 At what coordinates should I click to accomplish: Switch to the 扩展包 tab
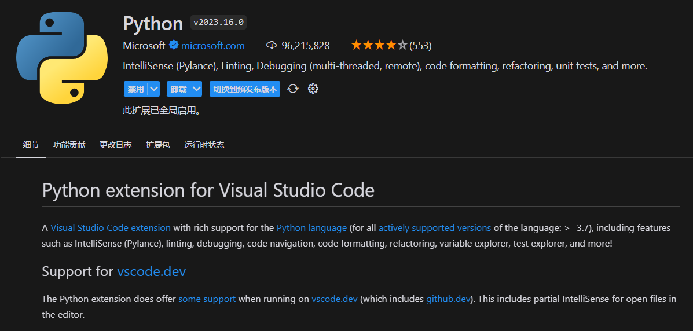coord(158,145)
